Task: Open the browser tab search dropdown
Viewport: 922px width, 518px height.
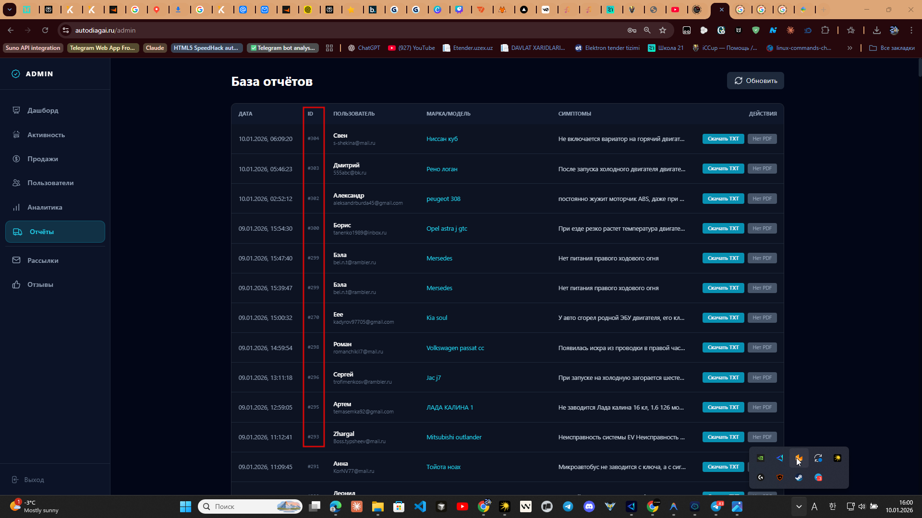Action: click(9, 9)
